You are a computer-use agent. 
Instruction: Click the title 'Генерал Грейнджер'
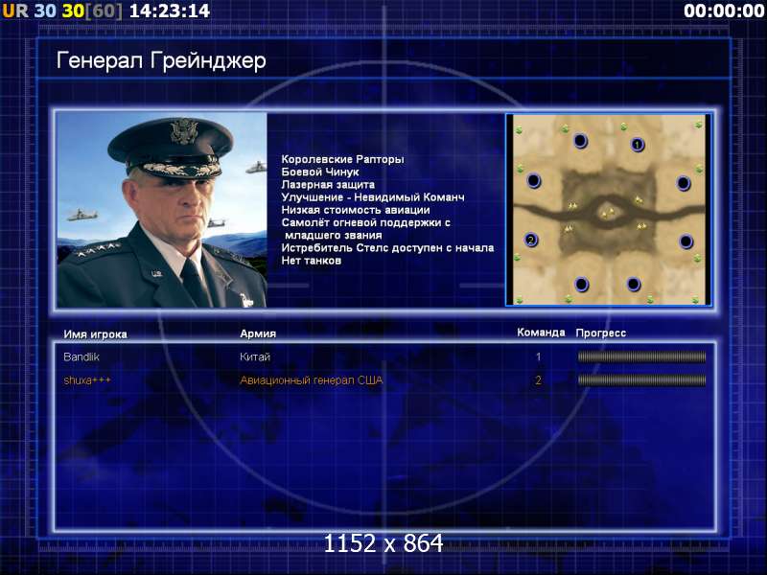coord(161,61)
